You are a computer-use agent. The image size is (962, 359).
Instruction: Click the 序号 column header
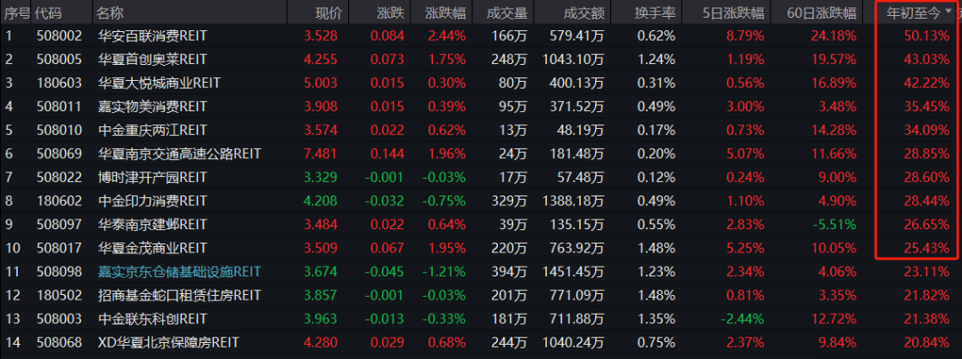17,13
